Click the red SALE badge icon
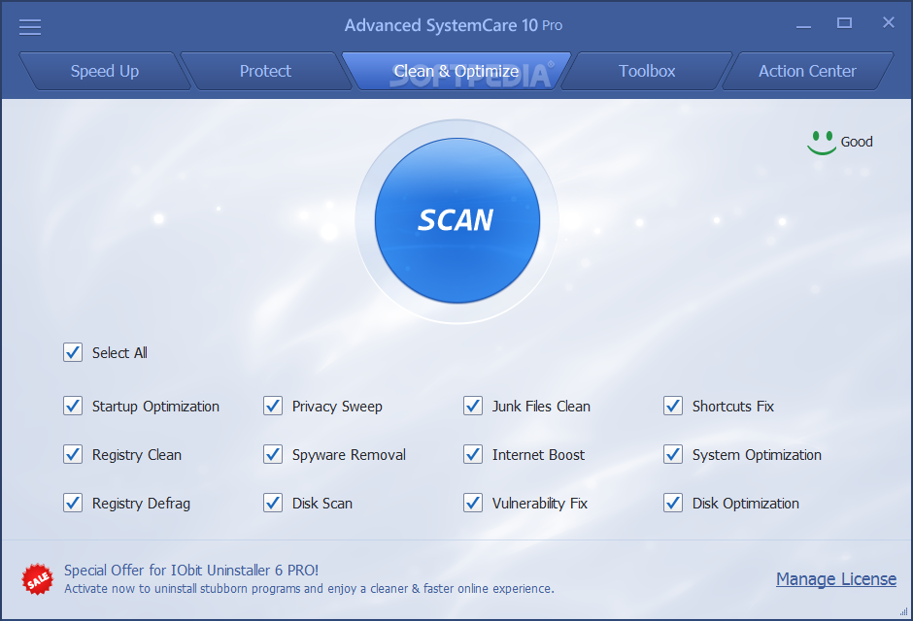Screen dimensions: 913x621 point(37,579)
